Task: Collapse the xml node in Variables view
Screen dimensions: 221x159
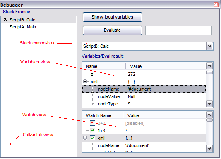Action: 85,82
